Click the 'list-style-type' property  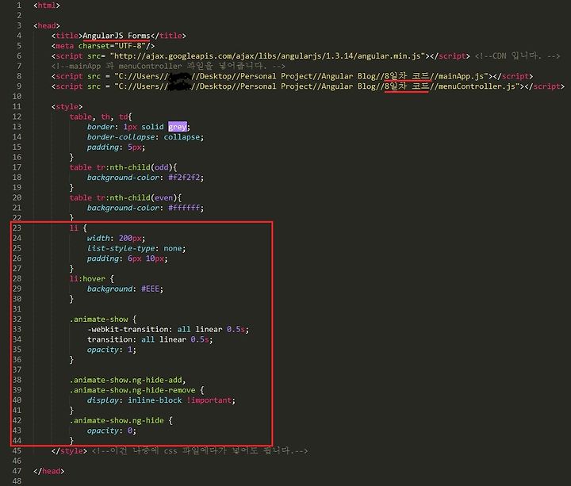121,248
